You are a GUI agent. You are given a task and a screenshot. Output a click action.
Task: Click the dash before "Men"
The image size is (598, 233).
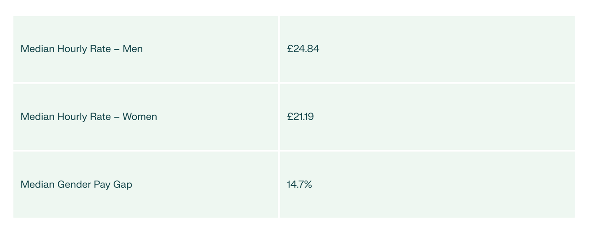(x=117, y=49)
